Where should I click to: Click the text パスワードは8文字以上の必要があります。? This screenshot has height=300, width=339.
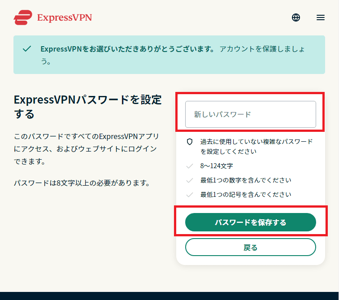point(83,183)
